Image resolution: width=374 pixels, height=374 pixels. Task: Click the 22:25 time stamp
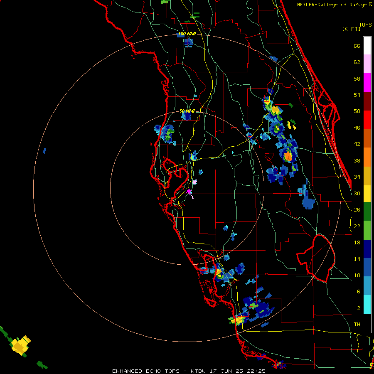point(256,371)
